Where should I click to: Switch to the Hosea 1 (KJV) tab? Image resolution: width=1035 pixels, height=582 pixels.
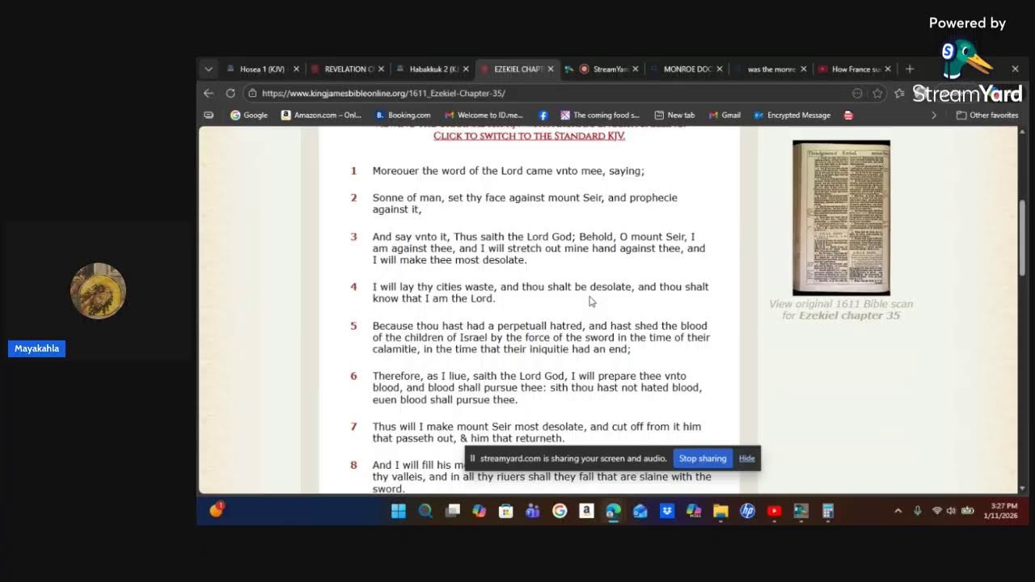click(263, 70)
